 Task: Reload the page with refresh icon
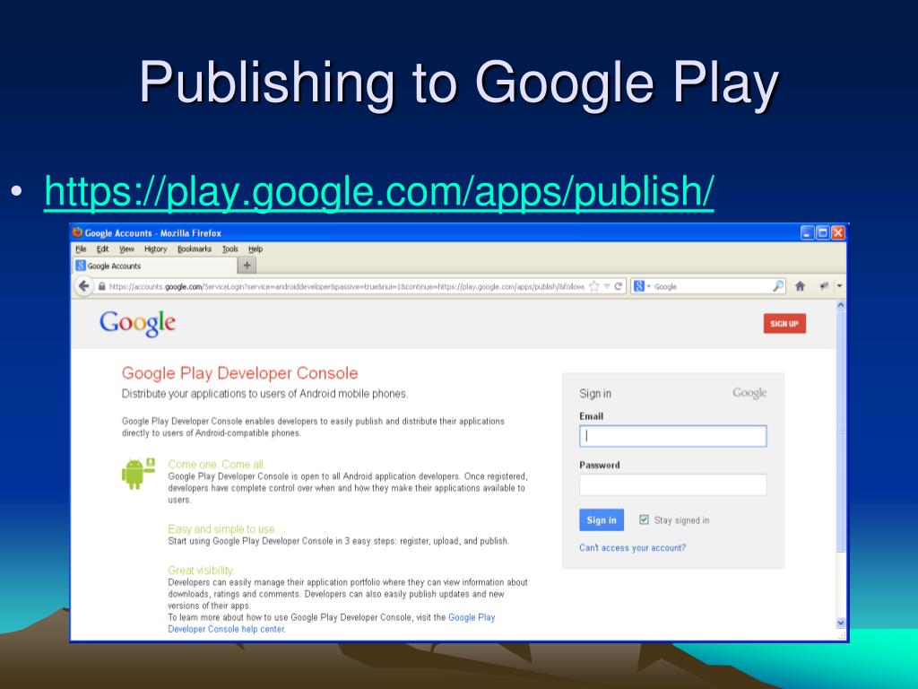pos(619,286)
